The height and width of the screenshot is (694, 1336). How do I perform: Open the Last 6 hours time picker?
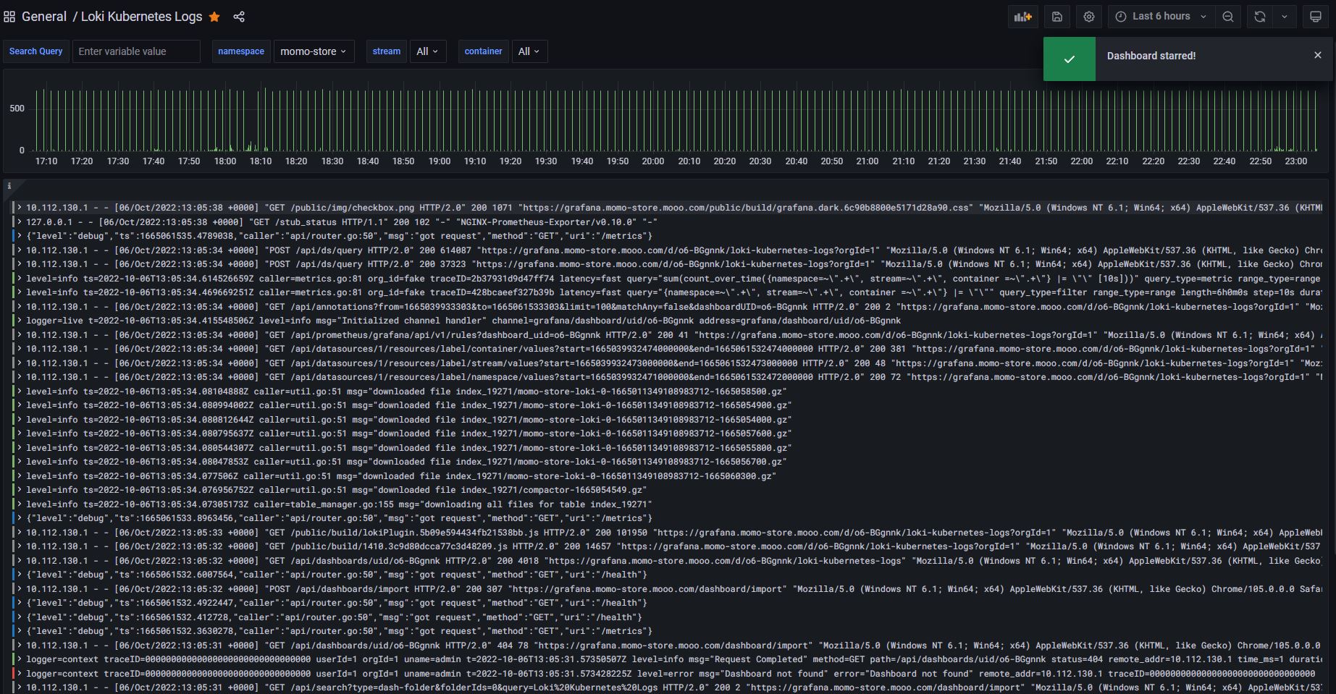(x=1159, y=16)
